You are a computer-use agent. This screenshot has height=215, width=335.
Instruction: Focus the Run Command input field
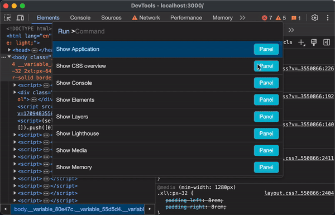[x=167, y=31]
